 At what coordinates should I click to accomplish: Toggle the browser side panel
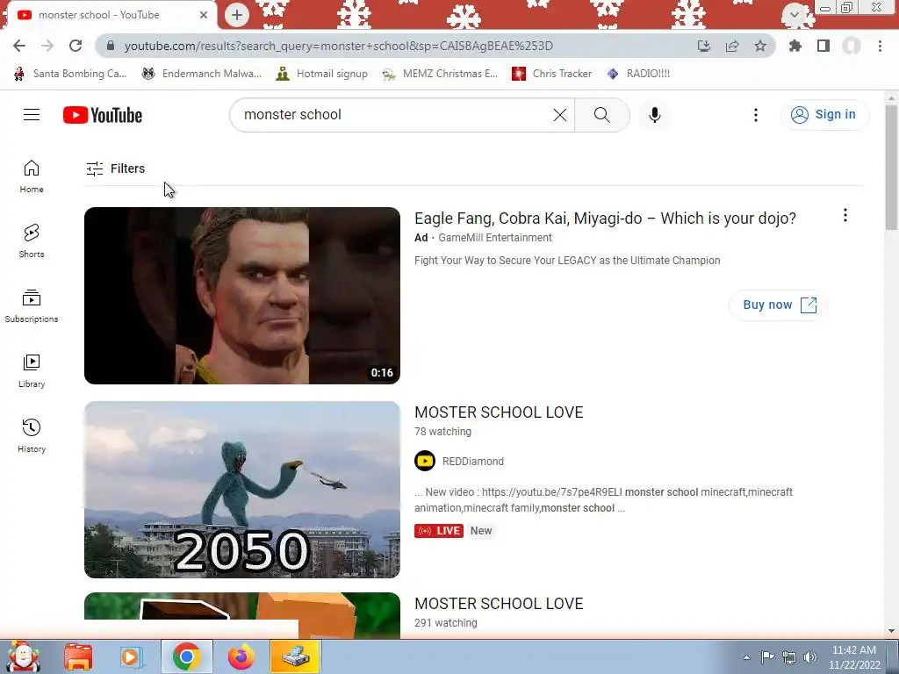[x=823, y=46]
